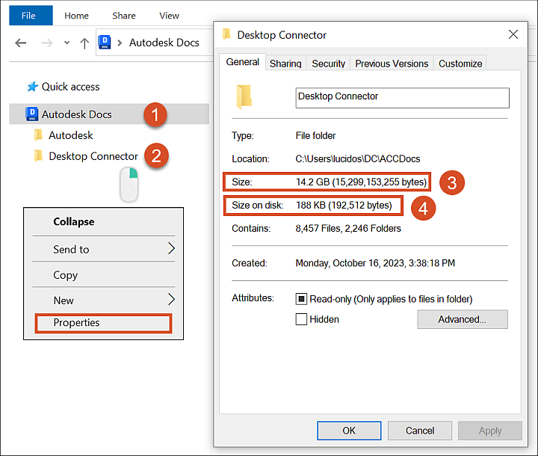Click the 8,457 Files, 2,246 Folders value
The height and width of the screenshot is (456, 538).
(x=348, y=228)
